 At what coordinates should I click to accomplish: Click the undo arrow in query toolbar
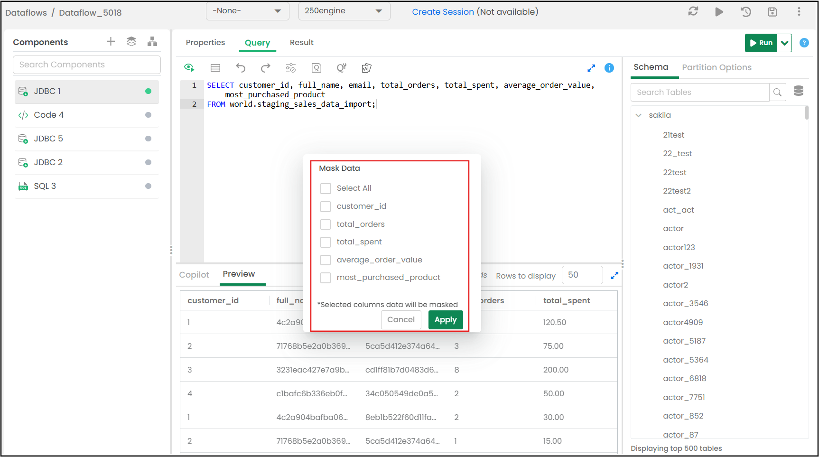point(241,68)
